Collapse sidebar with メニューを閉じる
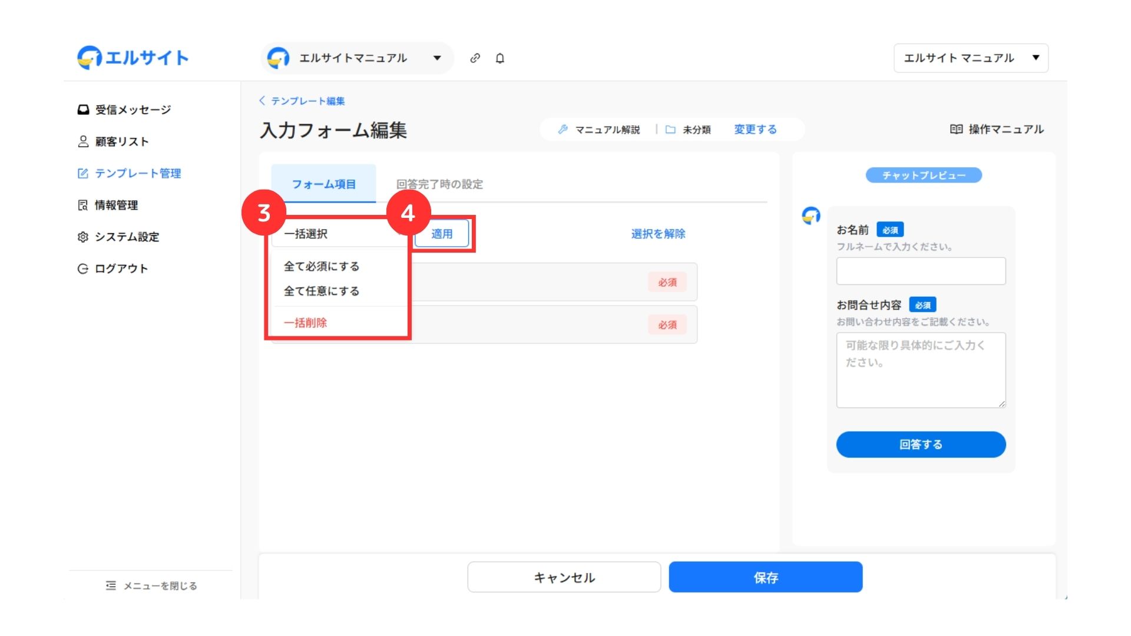This screenshot has width=1131, height=636. (x=151, y=586)
